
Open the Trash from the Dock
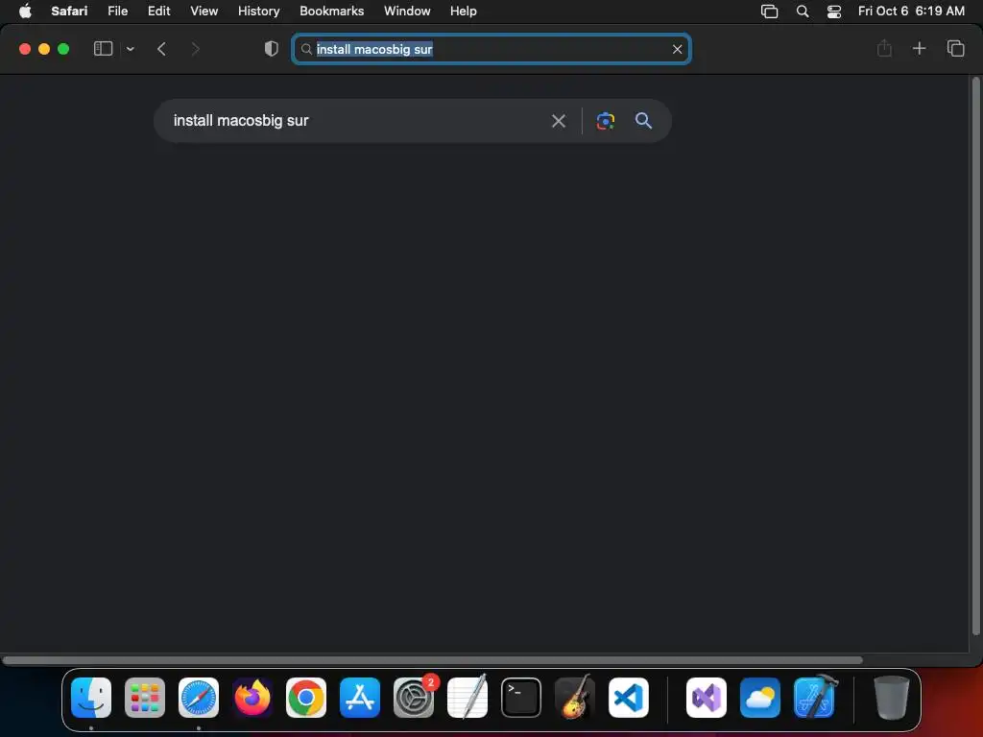(x=892, y=698)
